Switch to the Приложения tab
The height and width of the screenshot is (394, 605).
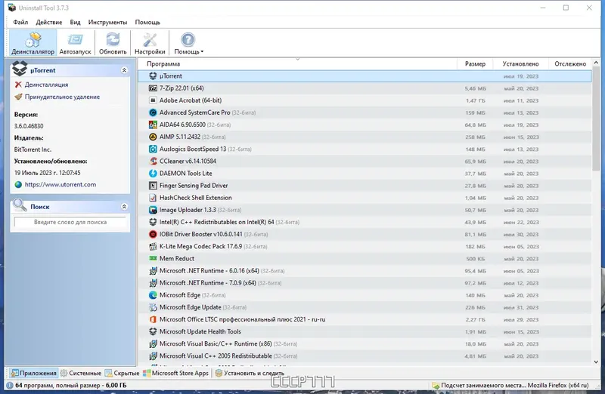(33, 373)
